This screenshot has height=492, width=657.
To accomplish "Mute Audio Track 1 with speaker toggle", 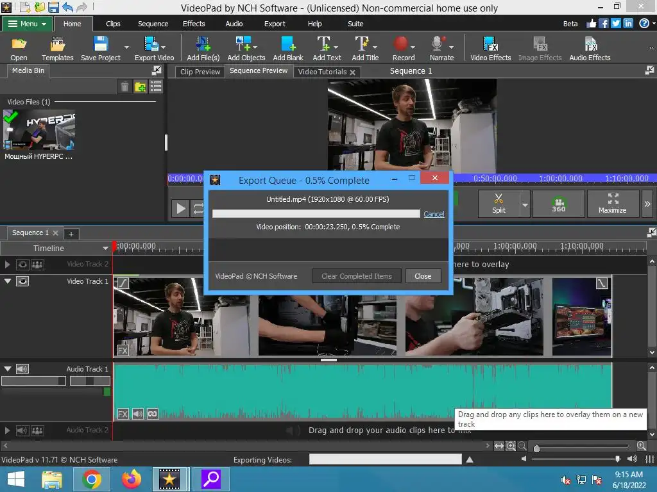I will (22, 368).
